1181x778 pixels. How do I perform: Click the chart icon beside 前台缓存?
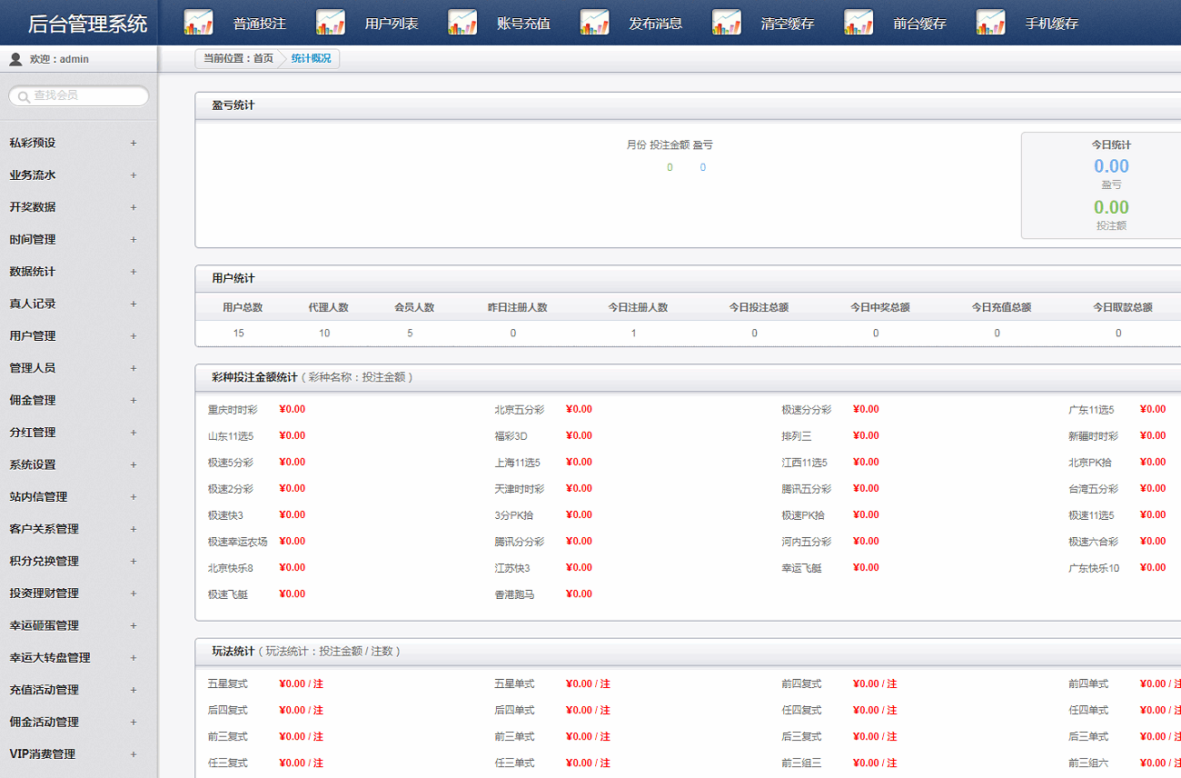tap(858, 23)
